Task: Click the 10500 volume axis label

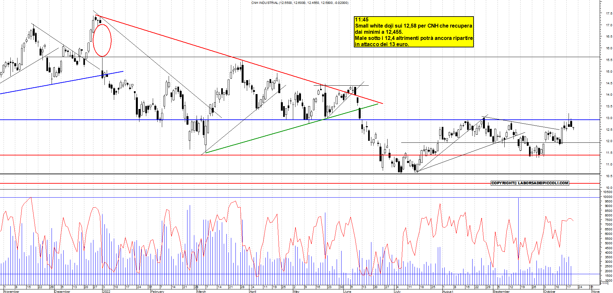Action: (607, 192)
